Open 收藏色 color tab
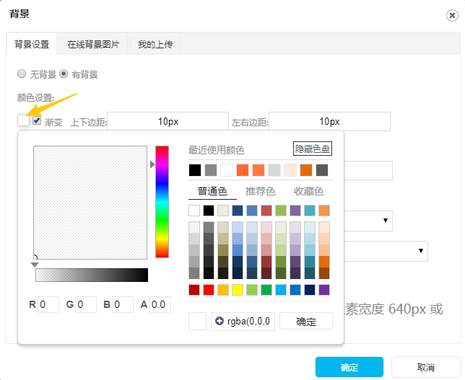Image resolution: width=465 pixels, height=380 pixels. (x=308, y=191)
